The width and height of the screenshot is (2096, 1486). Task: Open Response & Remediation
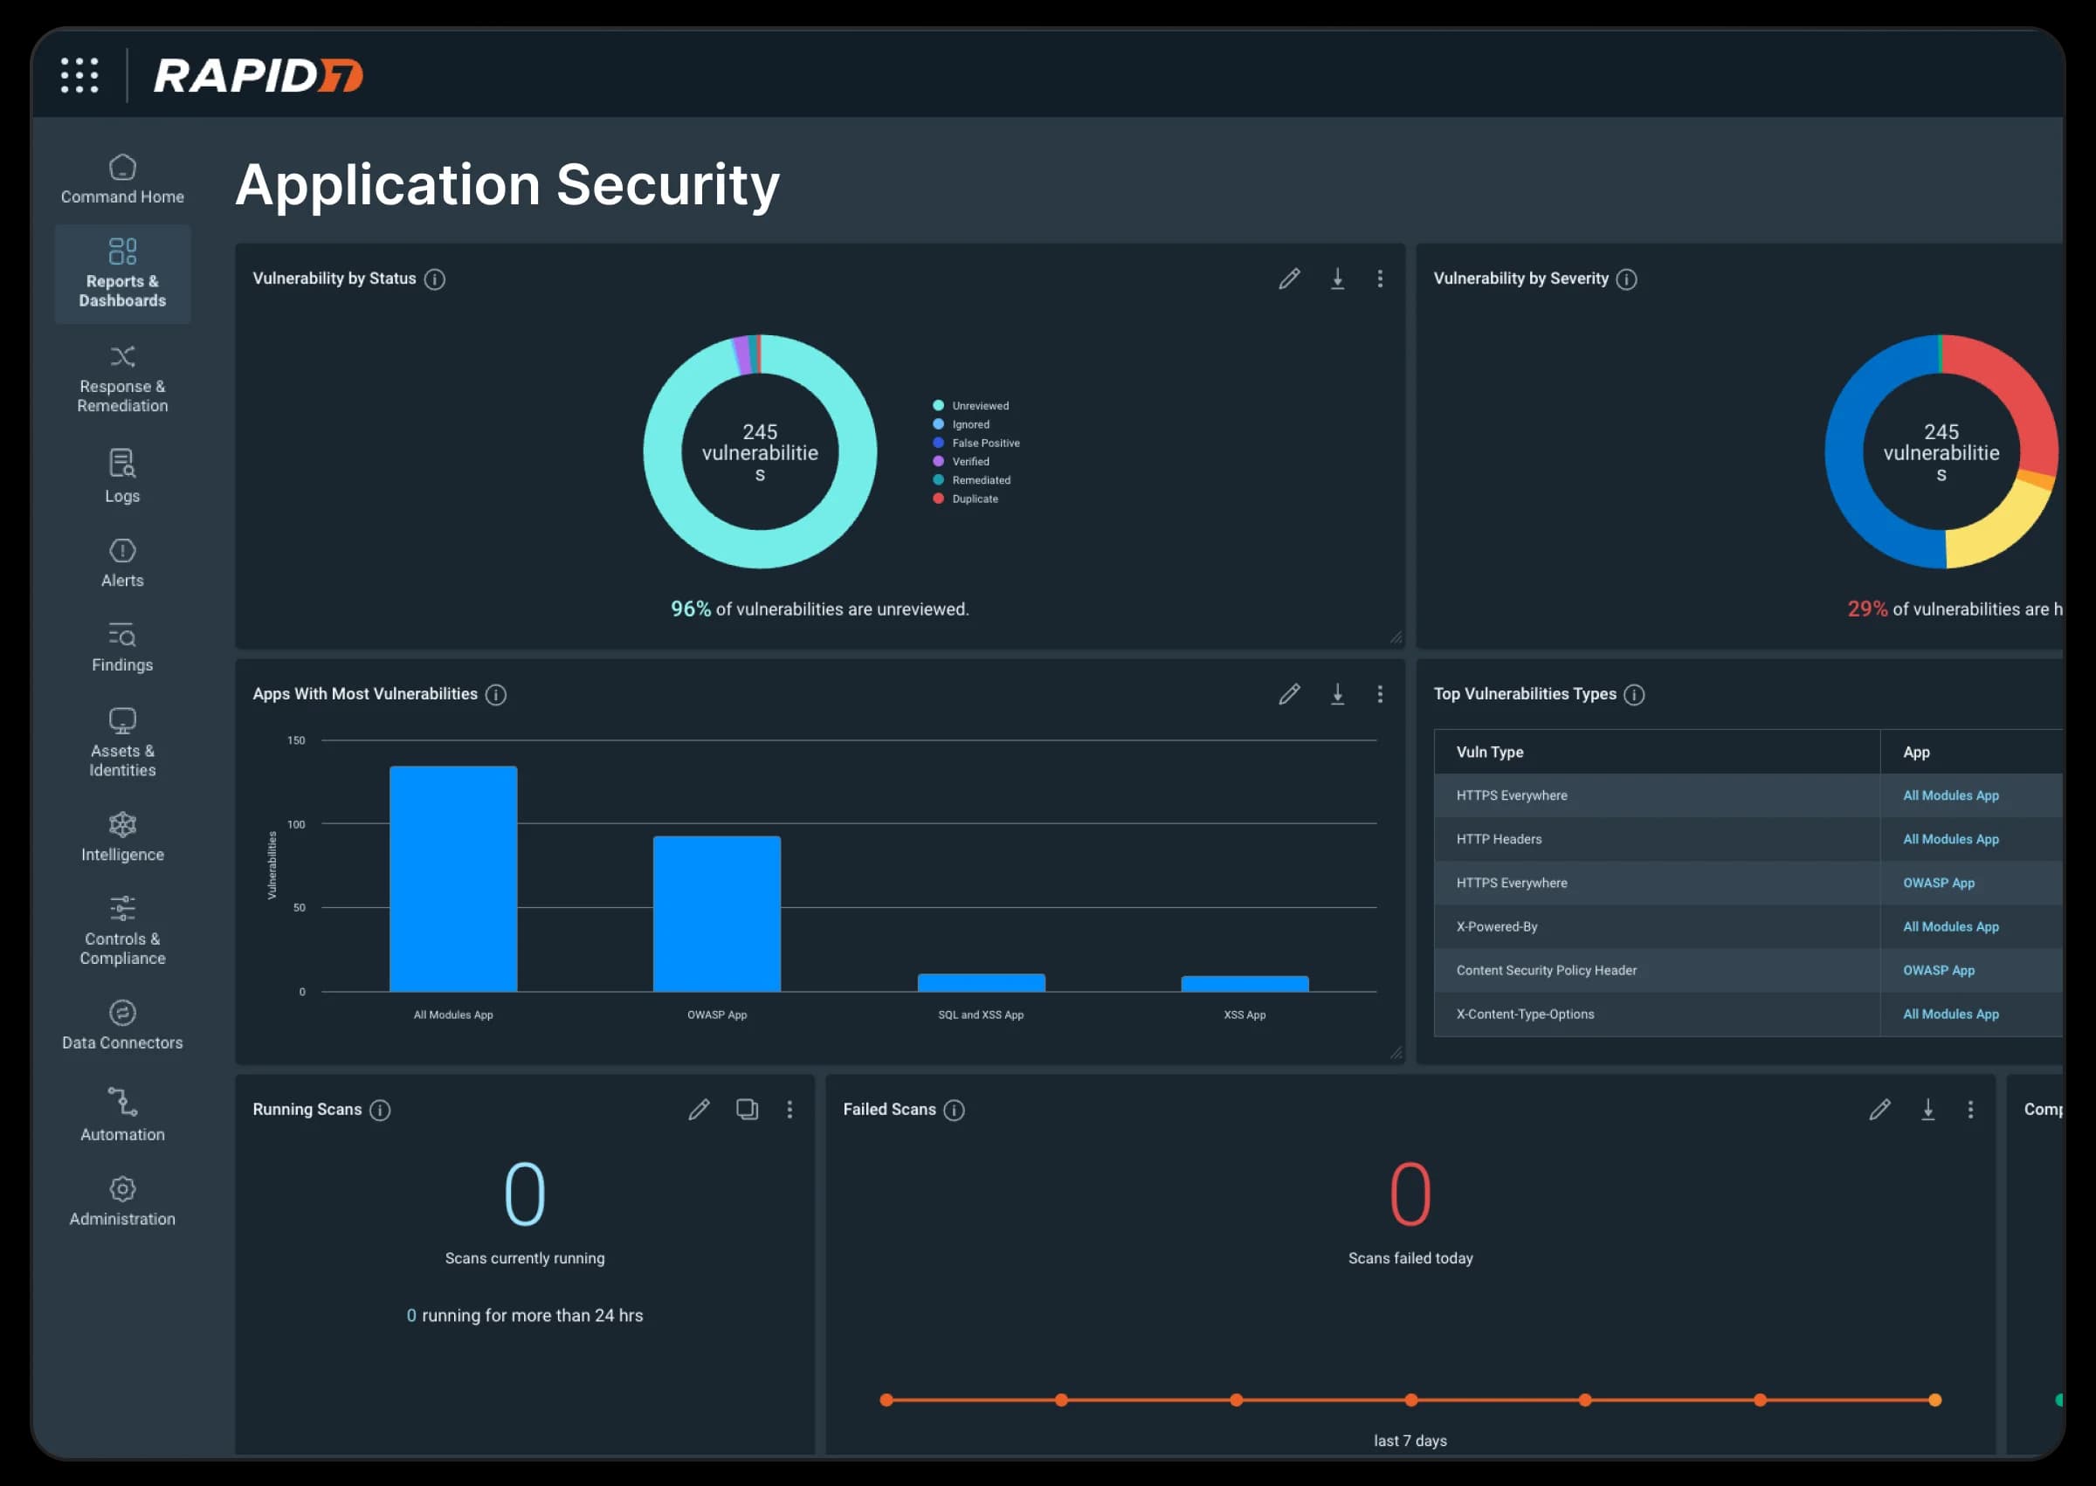[122, 379]
